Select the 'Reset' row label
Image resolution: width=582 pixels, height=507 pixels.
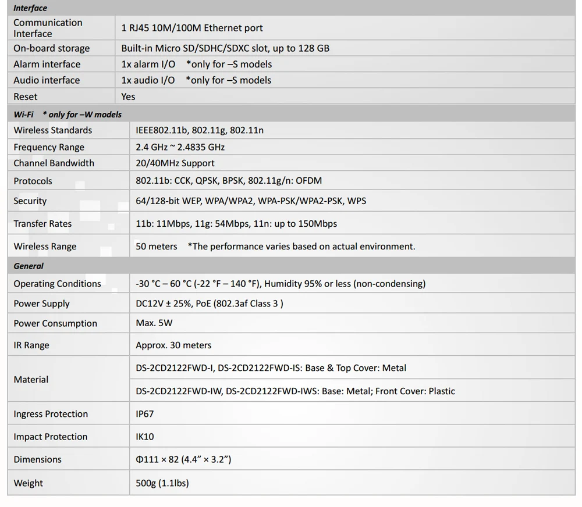coord(25,97)
